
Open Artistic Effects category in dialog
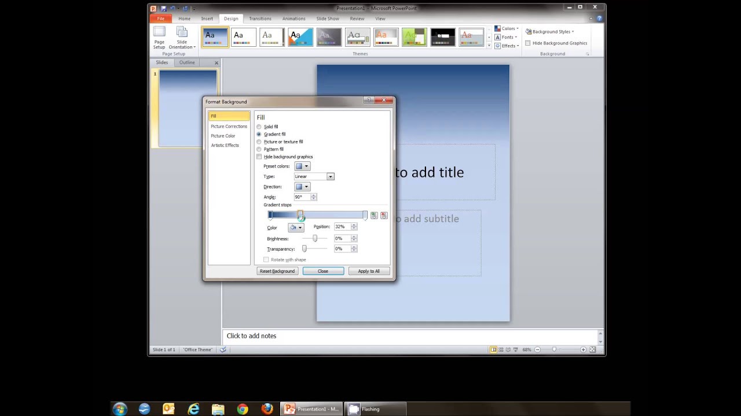click(x=225, y=145)
